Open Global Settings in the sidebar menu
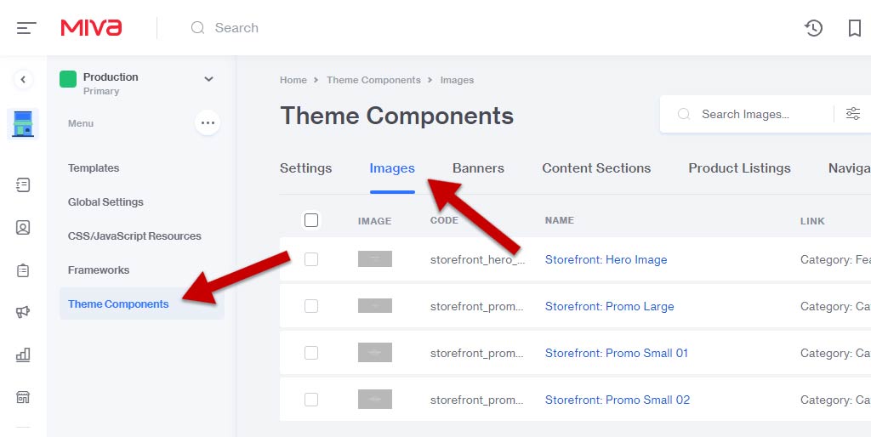871x437 pixels. pos(105,202)
